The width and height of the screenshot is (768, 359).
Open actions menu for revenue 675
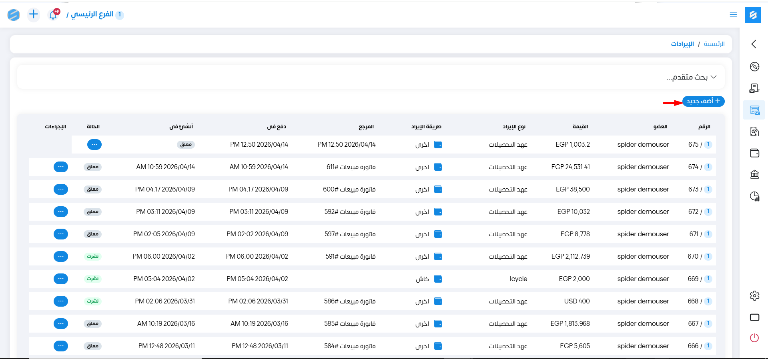coord(94,144)
